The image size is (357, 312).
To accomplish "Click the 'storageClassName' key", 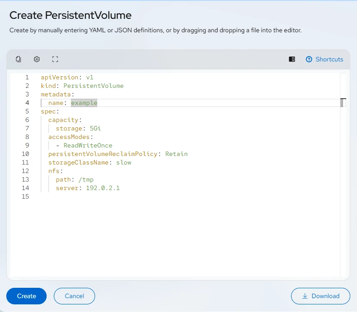I will pos(78,162).
